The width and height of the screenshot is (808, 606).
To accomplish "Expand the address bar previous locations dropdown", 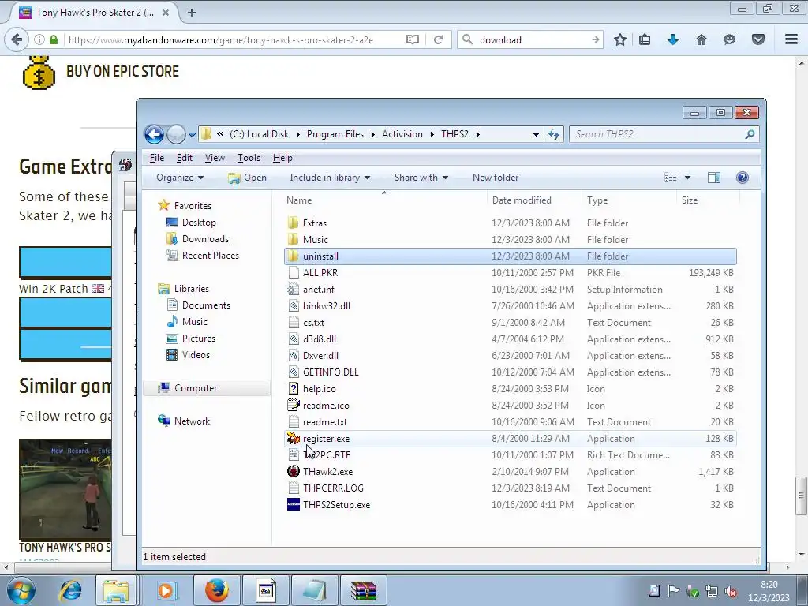I will tap(536, 134).
